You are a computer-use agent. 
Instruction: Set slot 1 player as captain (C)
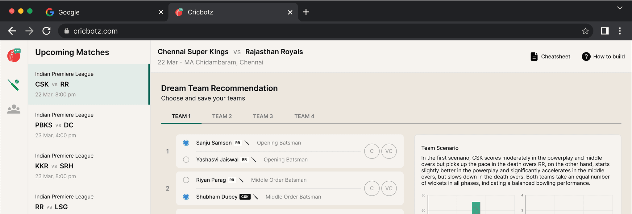pos(372,151)
